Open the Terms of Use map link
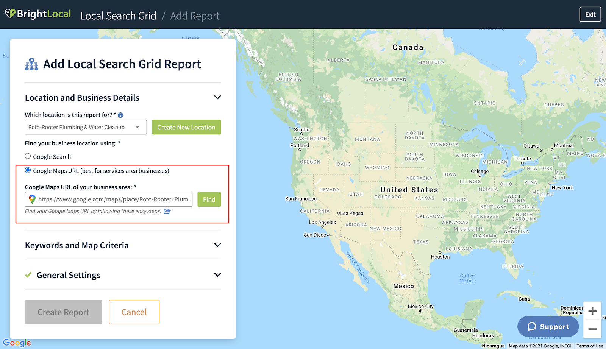 coord(590,346)
